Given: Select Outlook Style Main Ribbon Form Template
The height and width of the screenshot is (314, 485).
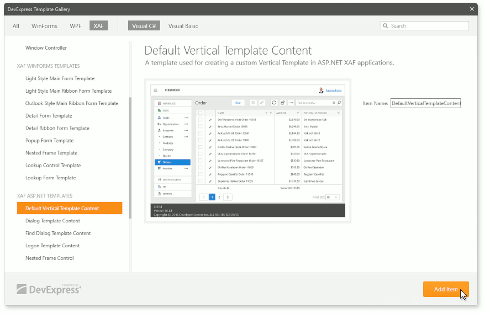Looking at the screenshot, I should coord(72,103).
